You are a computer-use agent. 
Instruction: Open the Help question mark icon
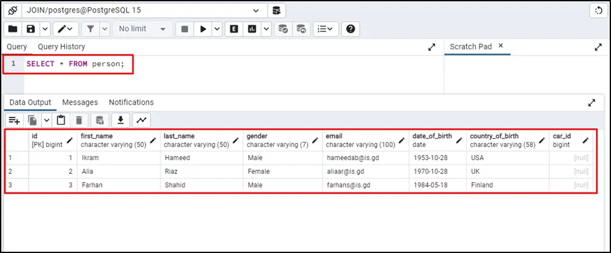tap(351, 29)
